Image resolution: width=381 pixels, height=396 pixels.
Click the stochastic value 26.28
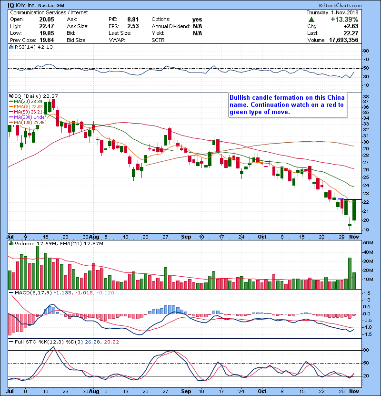click(92, 342)
